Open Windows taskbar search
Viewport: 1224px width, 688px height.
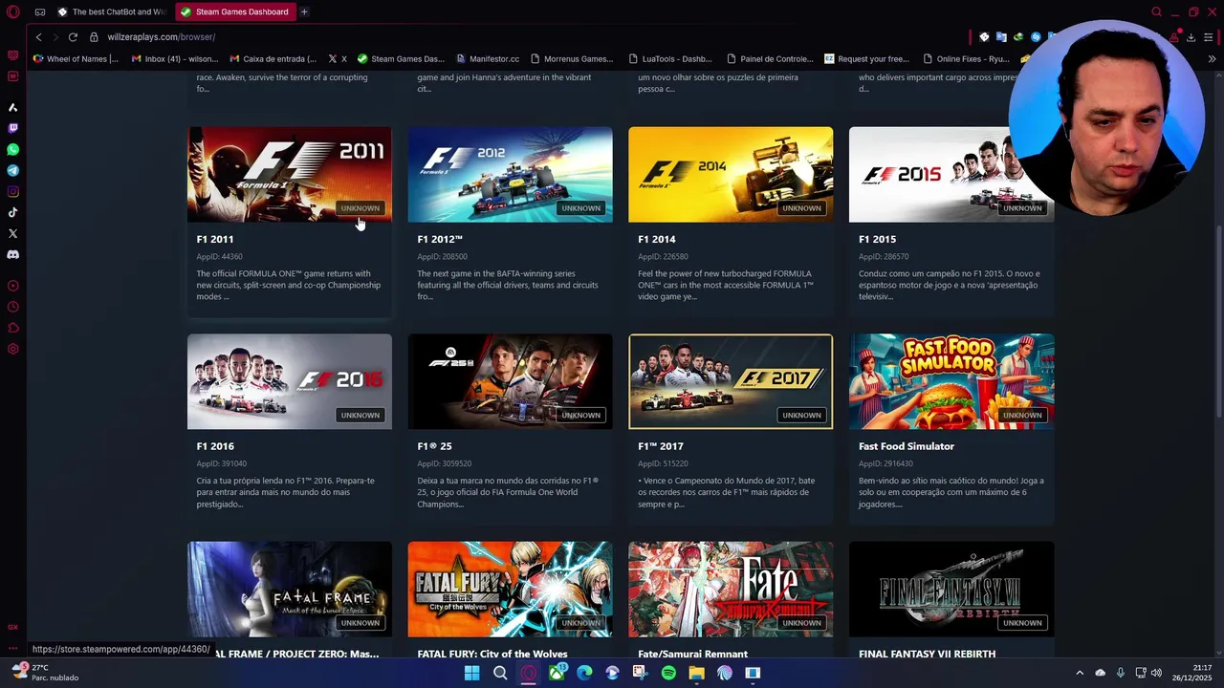(x=500, y=673)
